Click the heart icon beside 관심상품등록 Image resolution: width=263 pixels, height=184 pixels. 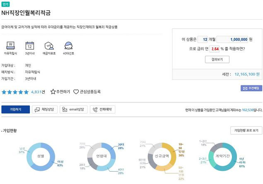[76, 92]
